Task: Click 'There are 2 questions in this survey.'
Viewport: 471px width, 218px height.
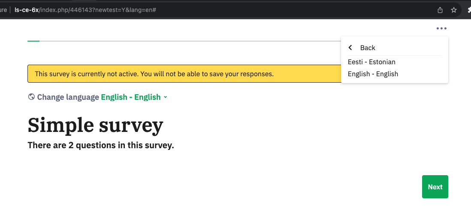Action: click(x=101, y=146)
